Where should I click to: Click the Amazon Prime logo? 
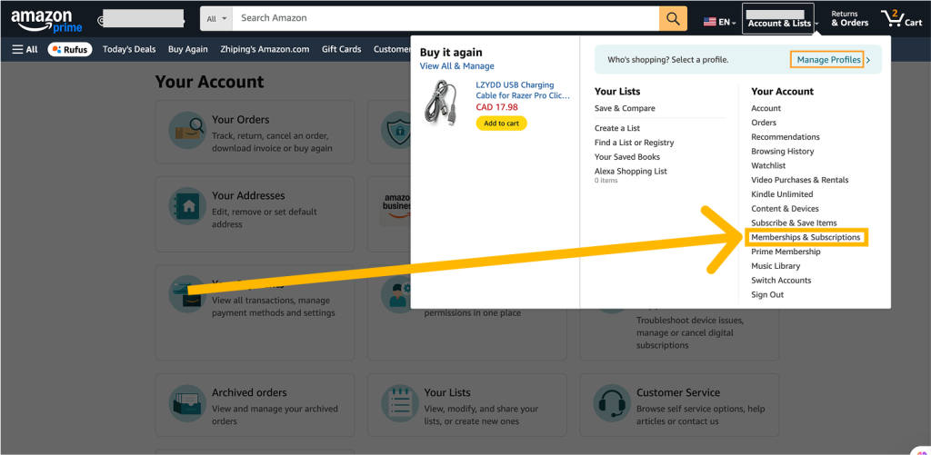click(46, 20)
